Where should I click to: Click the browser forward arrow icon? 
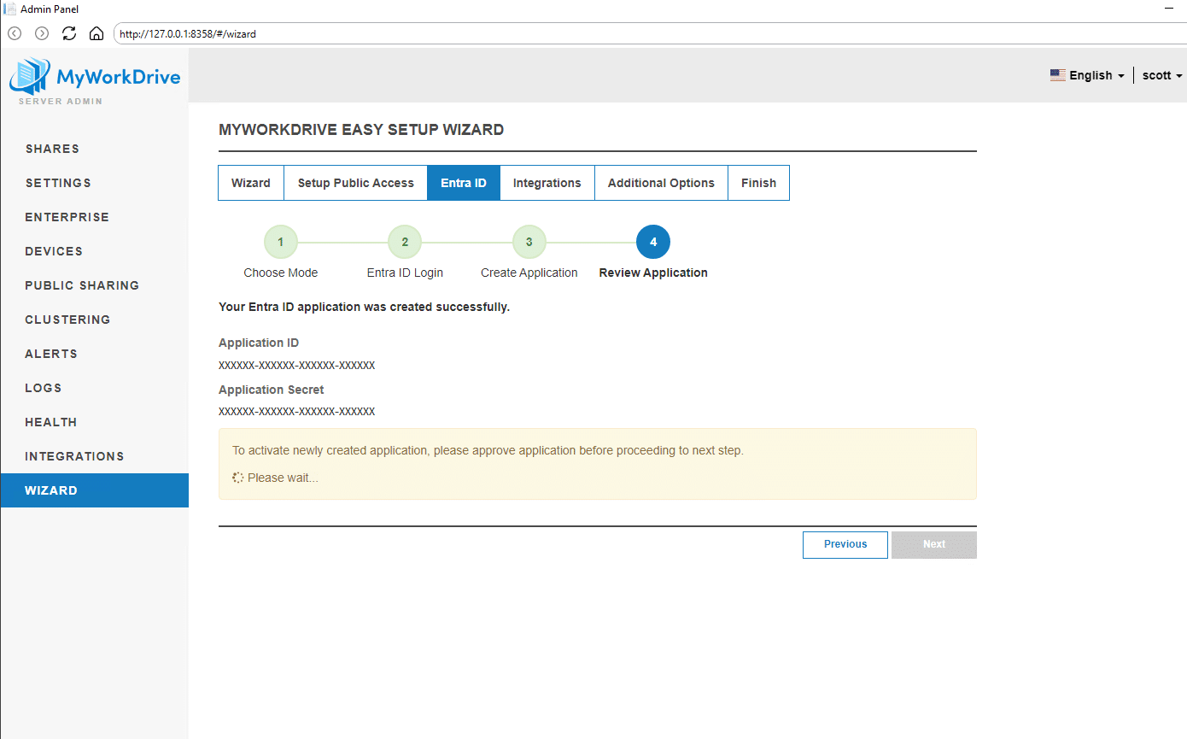tap(42, 33)
